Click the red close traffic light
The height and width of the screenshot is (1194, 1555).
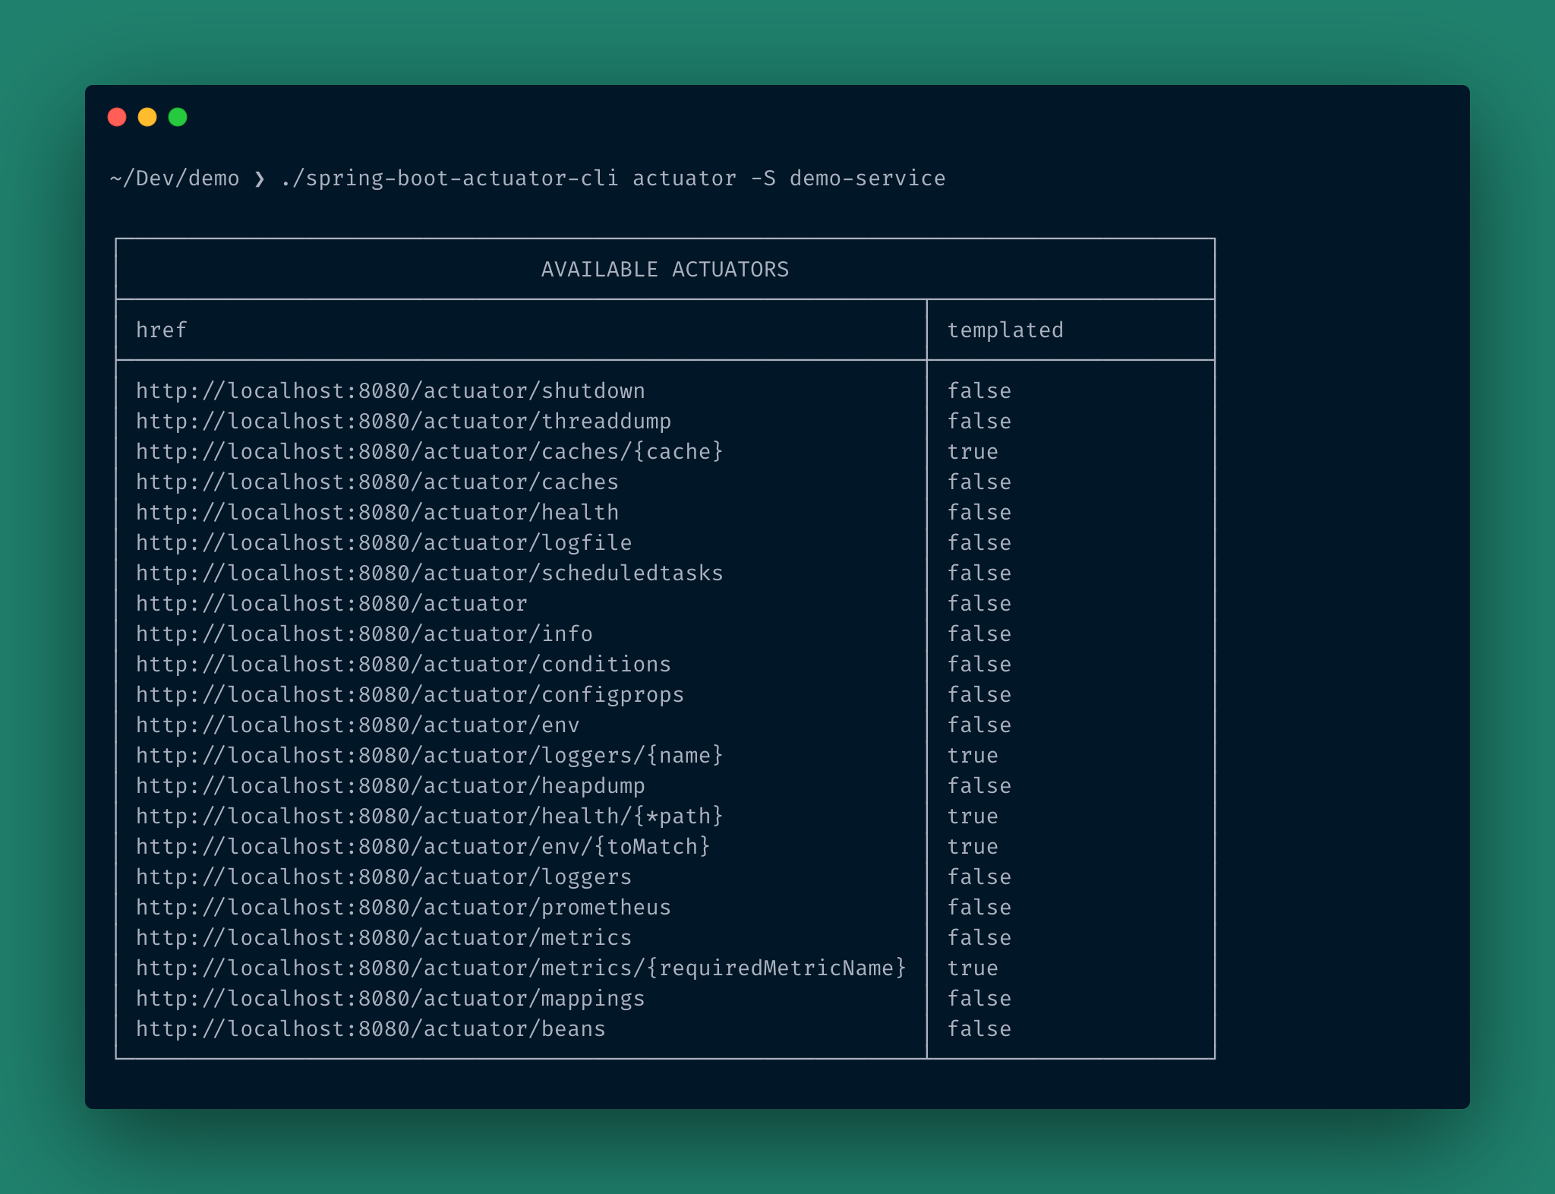tap(118, 117)
